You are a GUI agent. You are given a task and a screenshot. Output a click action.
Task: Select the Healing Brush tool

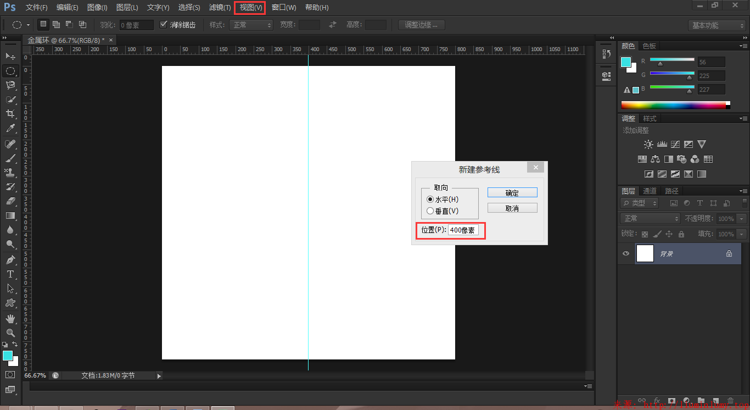pyautogui.click(x=10, y=144)
